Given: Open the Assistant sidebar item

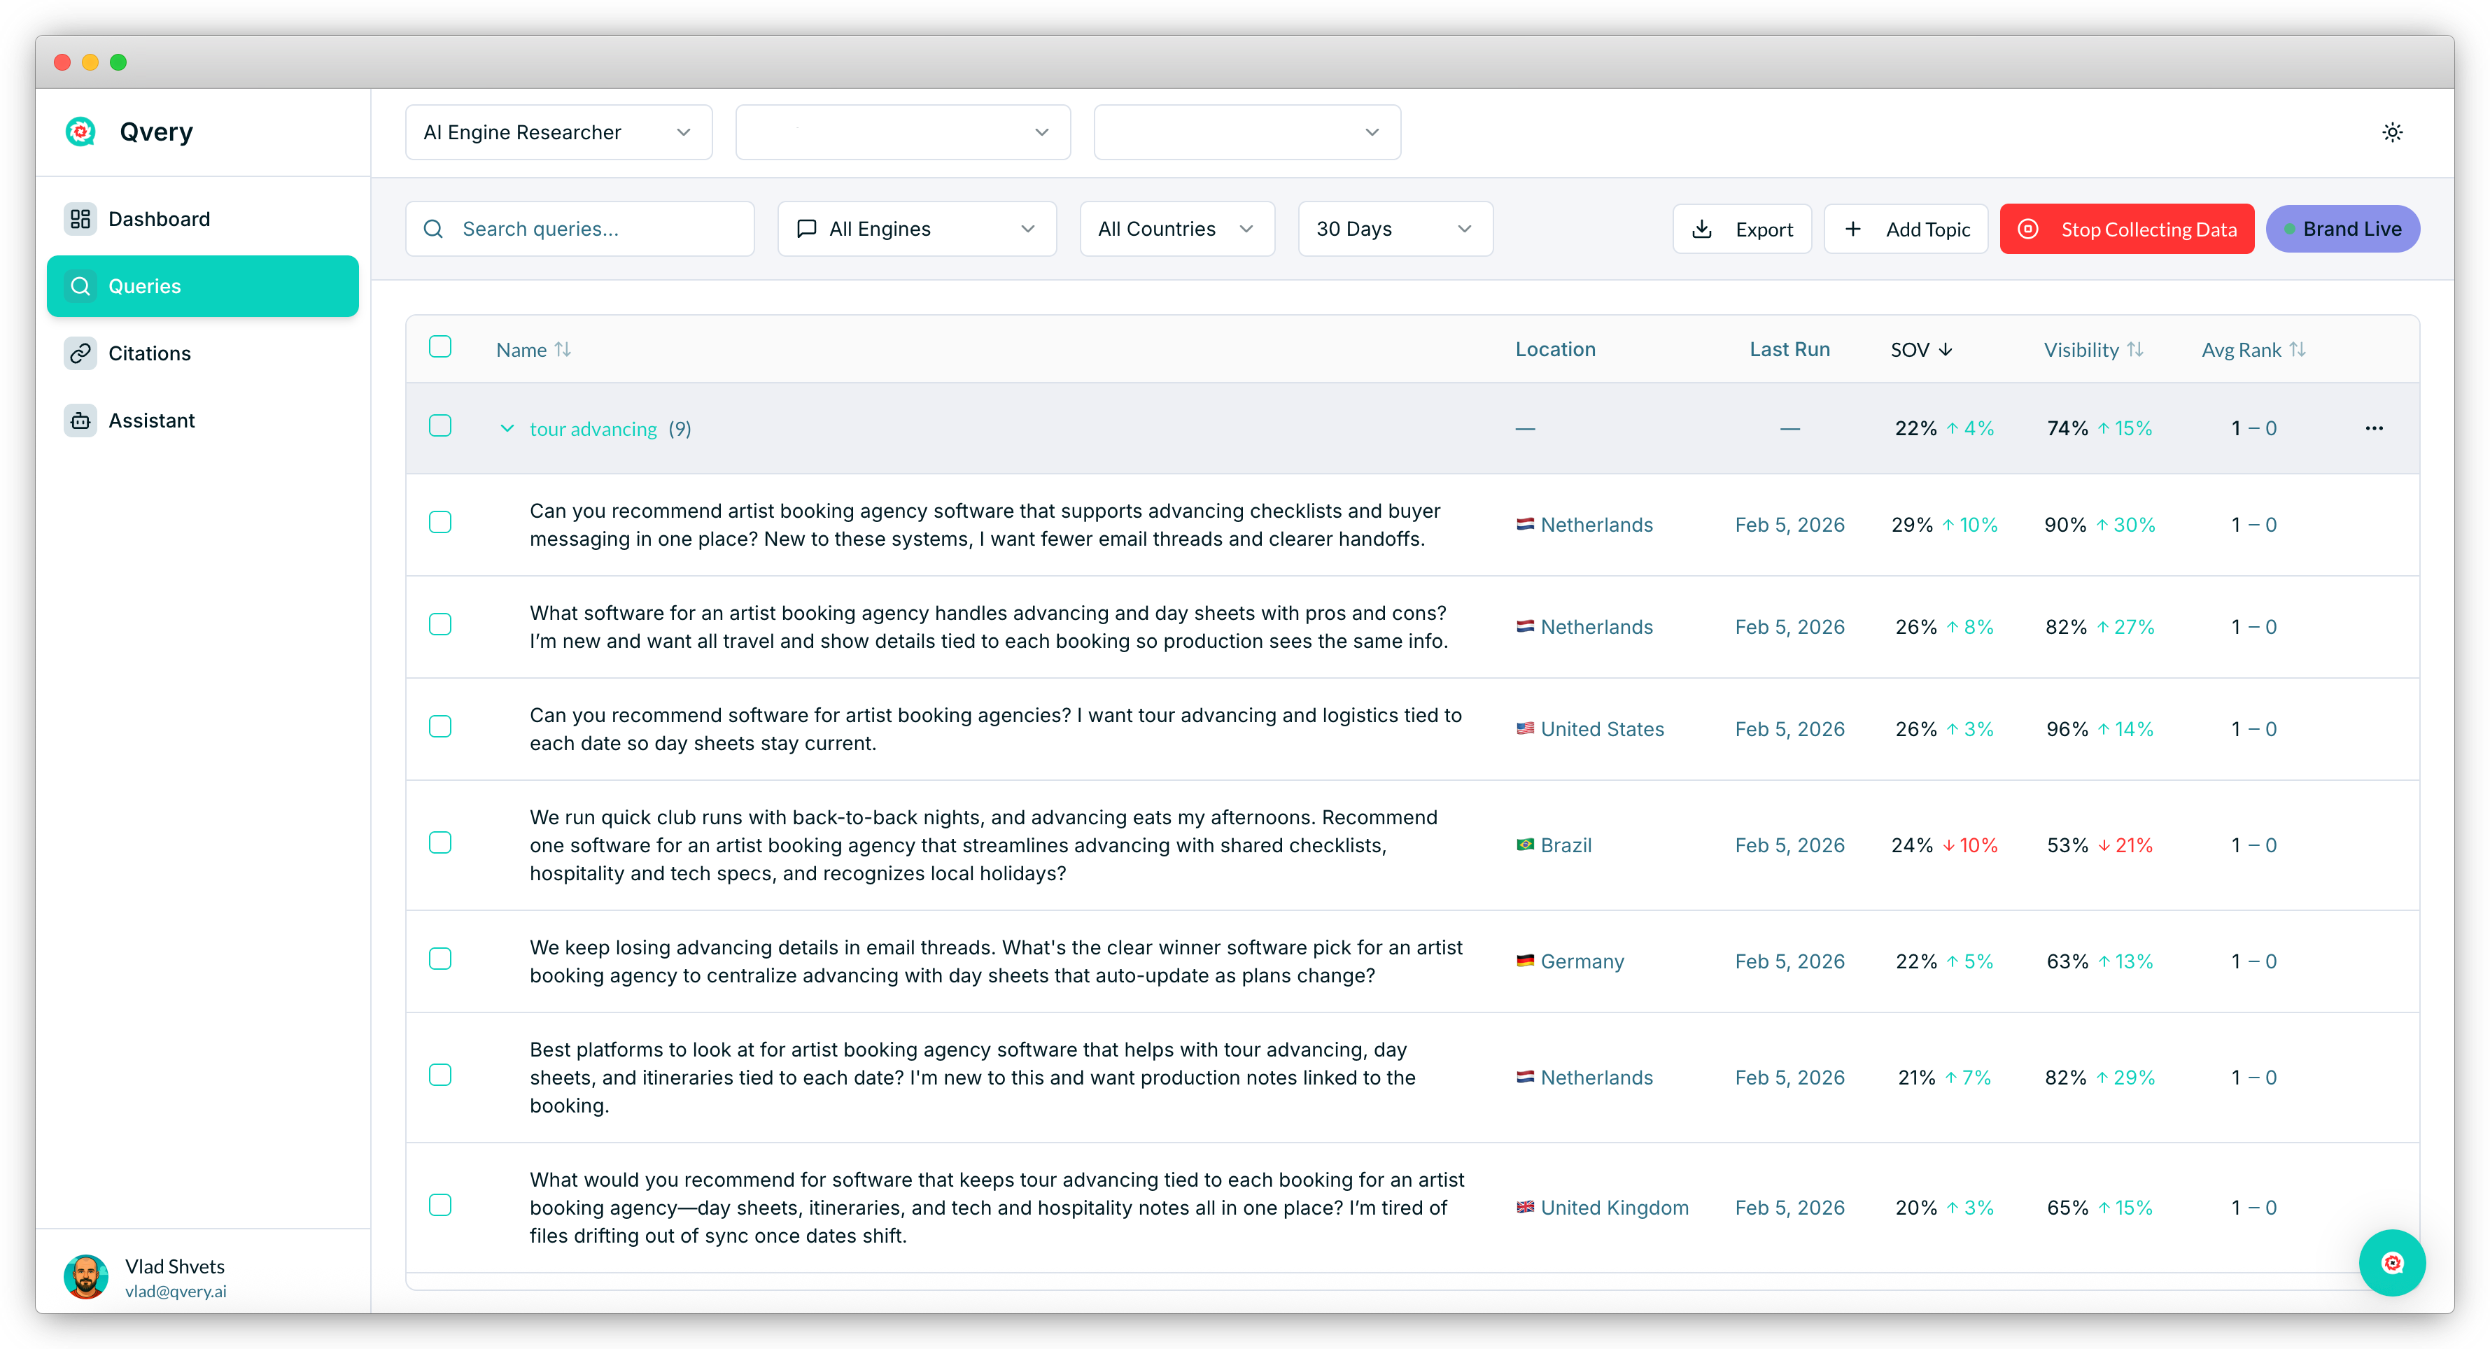Looking at the screenshot, I should [152, 421].
